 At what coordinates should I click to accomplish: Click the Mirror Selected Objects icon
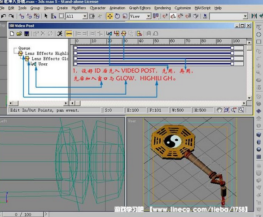(x=254, y=16)
